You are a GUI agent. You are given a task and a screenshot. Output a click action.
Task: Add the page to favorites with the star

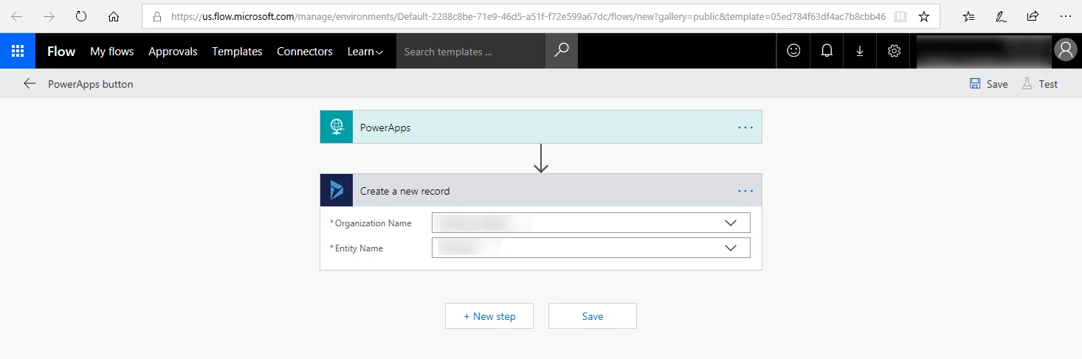tap(924, 16)
